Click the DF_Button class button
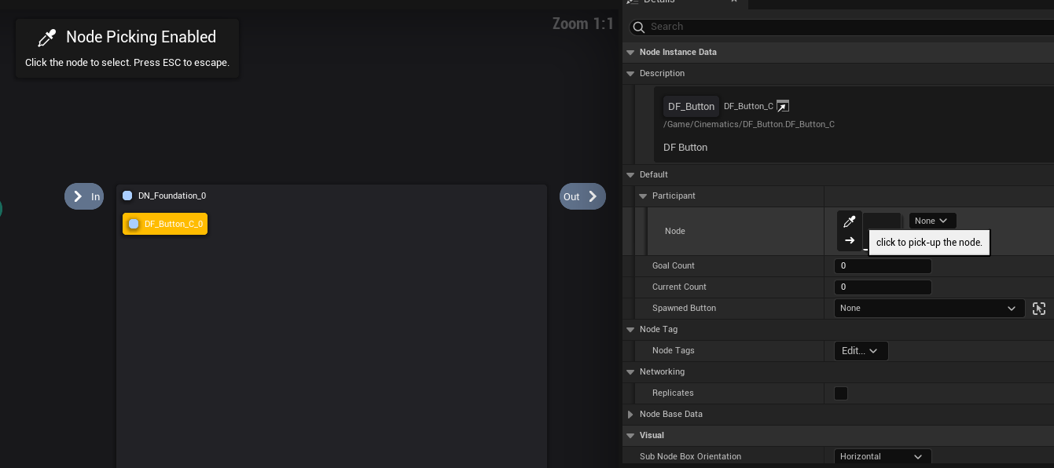This screenshot has height=468, width=1054. [691, 107]
